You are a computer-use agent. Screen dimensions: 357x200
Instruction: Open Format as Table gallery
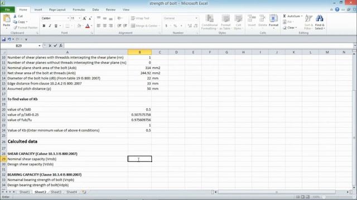click(x=225, y=22)
